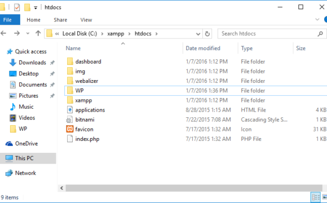The width and height of the screenshot is (327, 203).
Task: Select the xampp folder icon in file list
Action: (x=70, y=100)
